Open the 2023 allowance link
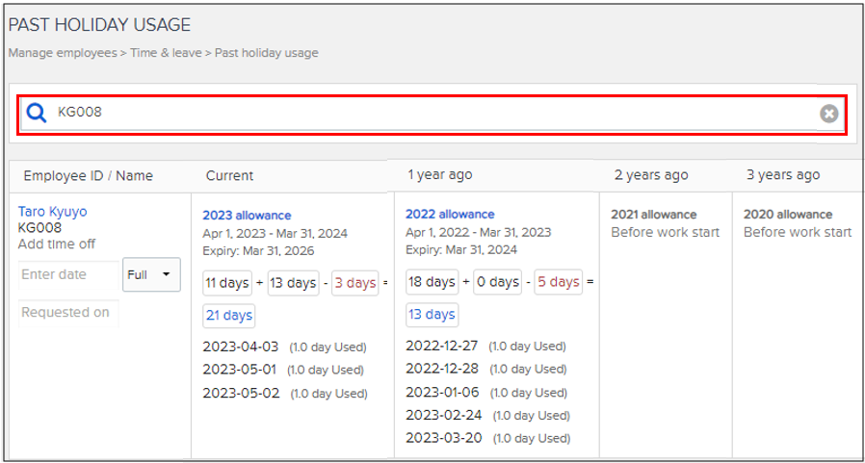The width and height of the screenshot is (865, 463). pos(247,216)
